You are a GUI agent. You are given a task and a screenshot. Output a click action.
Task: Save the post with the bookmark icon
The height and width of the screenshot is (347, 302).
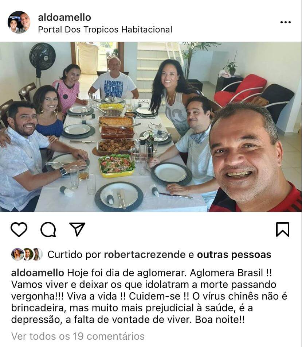(283, 229)
